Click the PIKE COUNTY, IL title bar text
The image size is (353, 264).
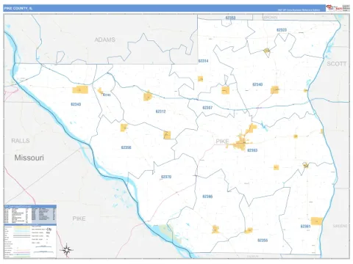pyautogui.click(x=18, y=8)
